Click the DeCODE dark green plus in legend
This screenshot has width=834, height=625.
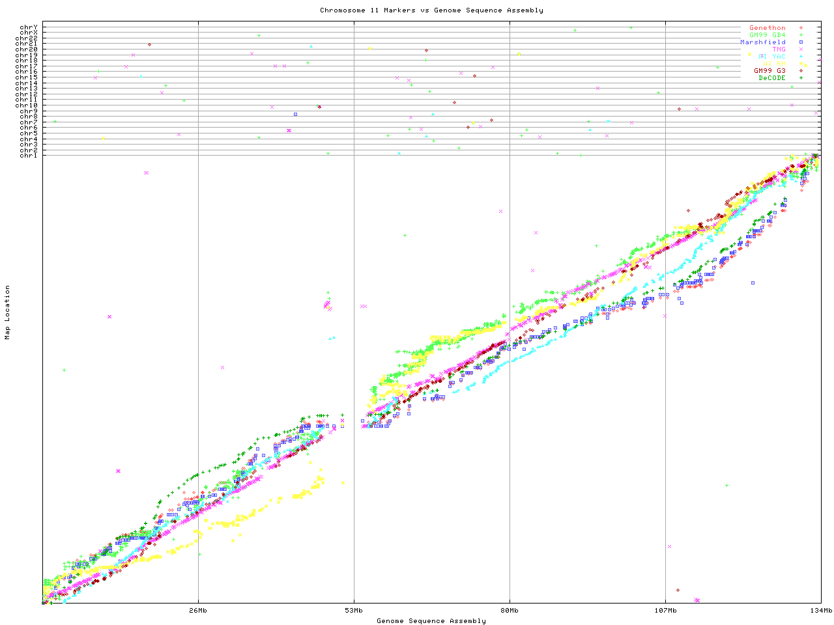tap(801, 77)
